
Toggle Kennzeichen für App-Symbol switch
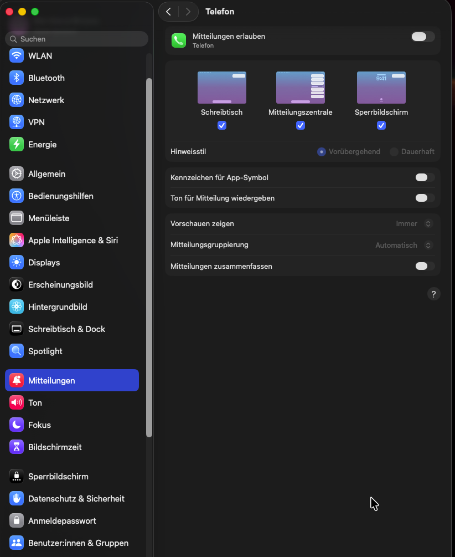pyautogui.click(x=425, y=177)
